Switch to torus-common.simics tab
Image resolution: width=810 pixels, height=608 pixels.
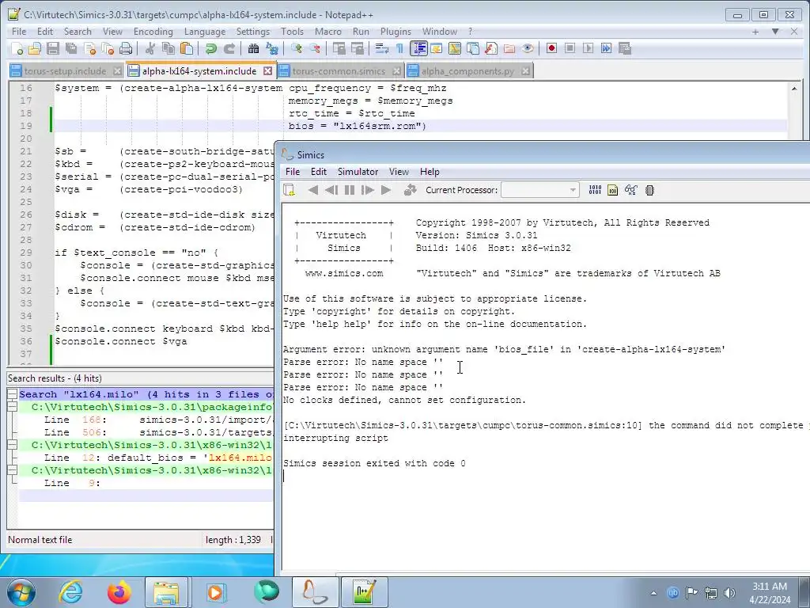[x=339, y=70]
